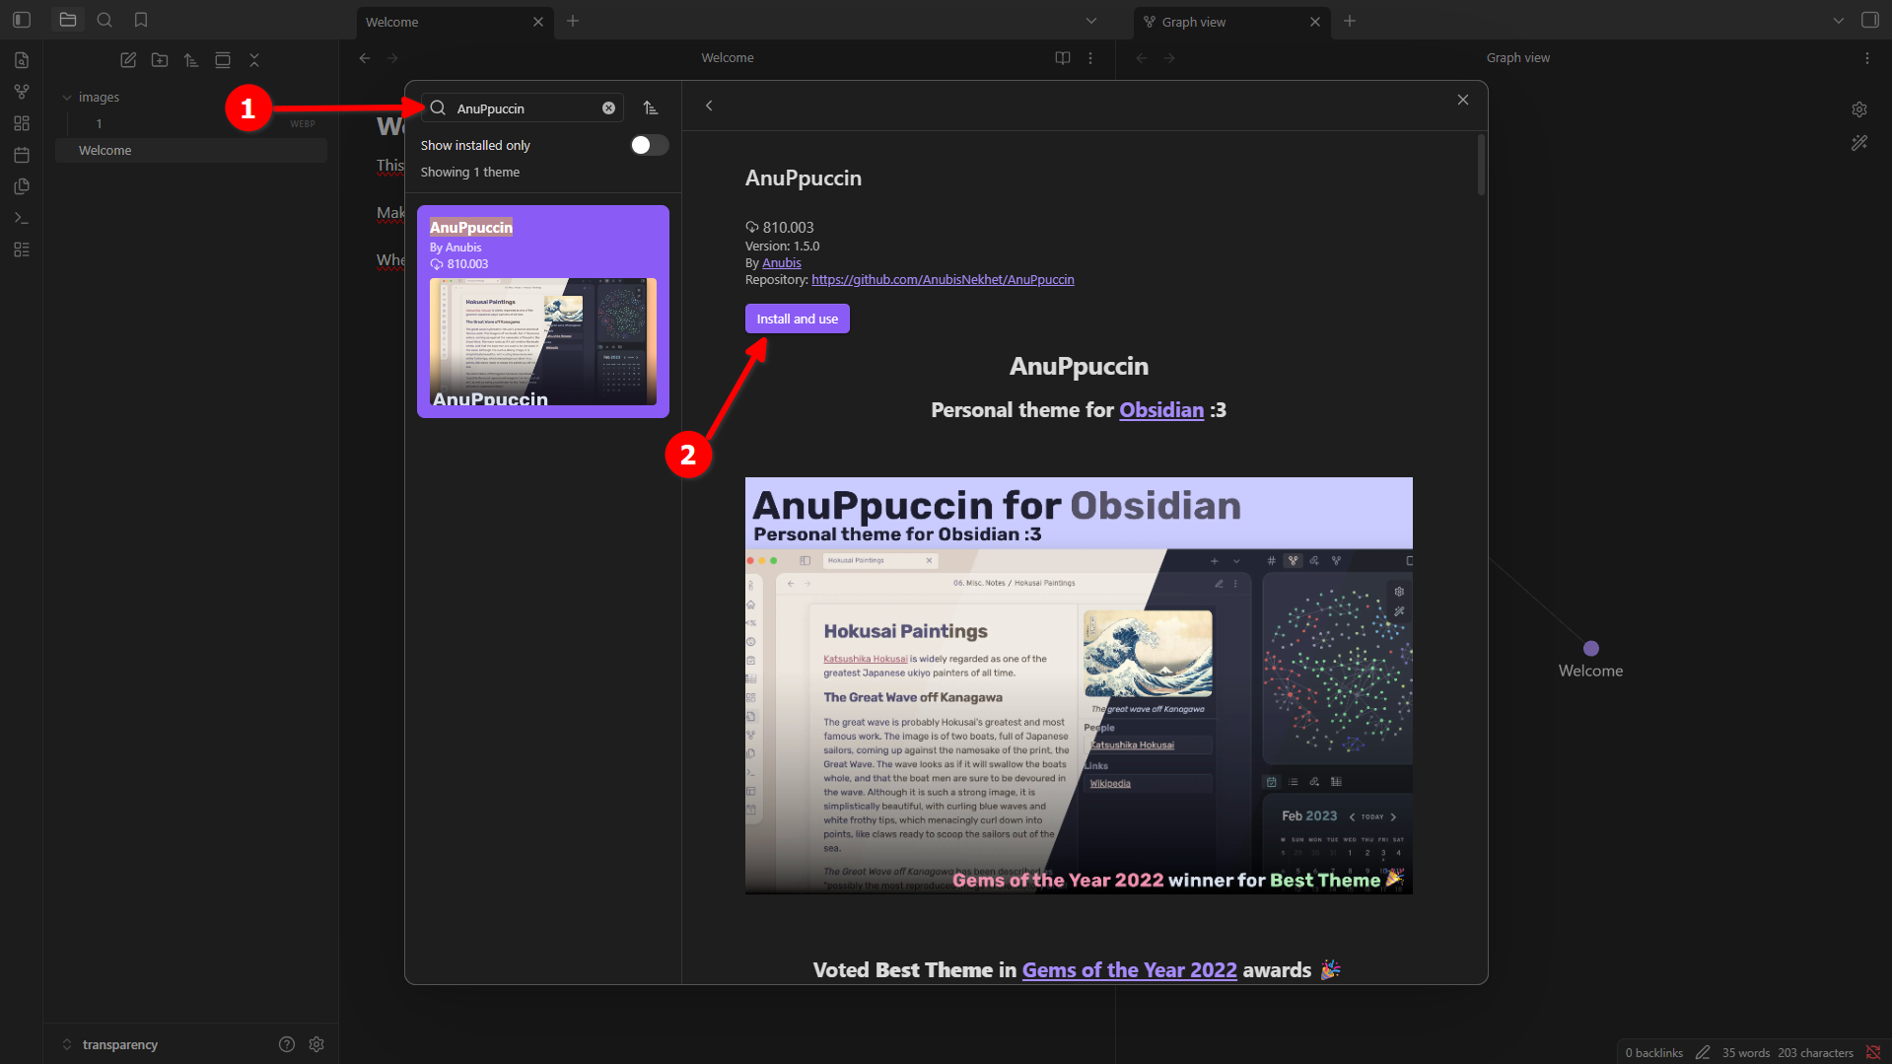Toggle reading view book icon
1892x1064 pixels.
[x=1063, y=58]
